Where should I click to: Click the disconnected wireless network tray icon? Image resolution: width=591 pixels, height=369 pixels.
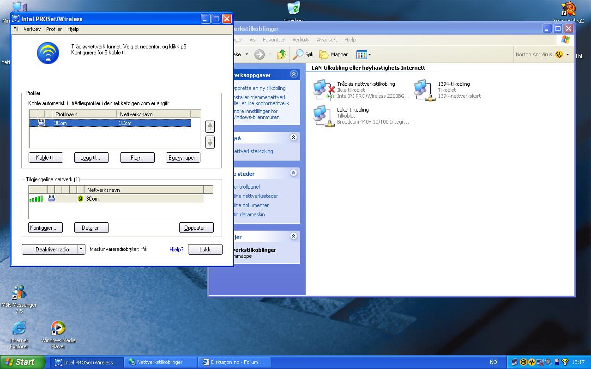540,362
